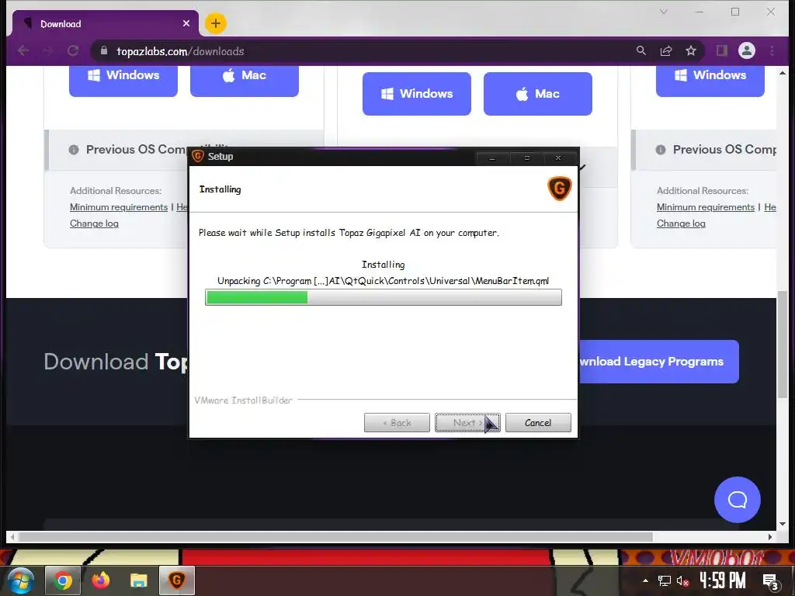Click the browser horizontal scrollbar

click(x=335, y=537)
